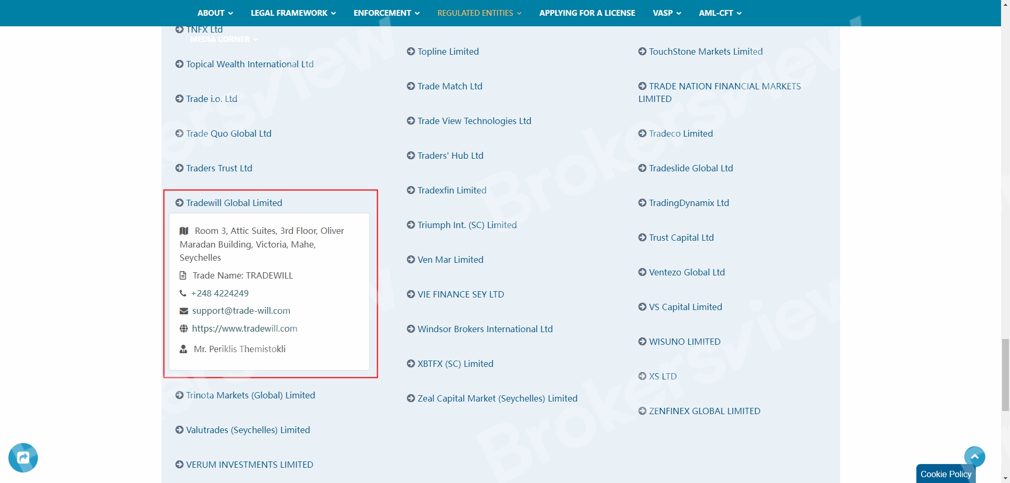Expand VS Capital Limited details
The width and height of the screenshot is (1010, 483).
click(x=680, y=307)
